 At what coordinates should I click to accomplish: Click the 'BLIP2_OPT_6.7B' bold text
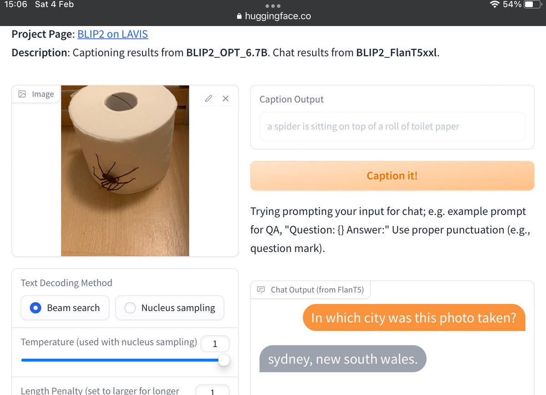(227, 52)
